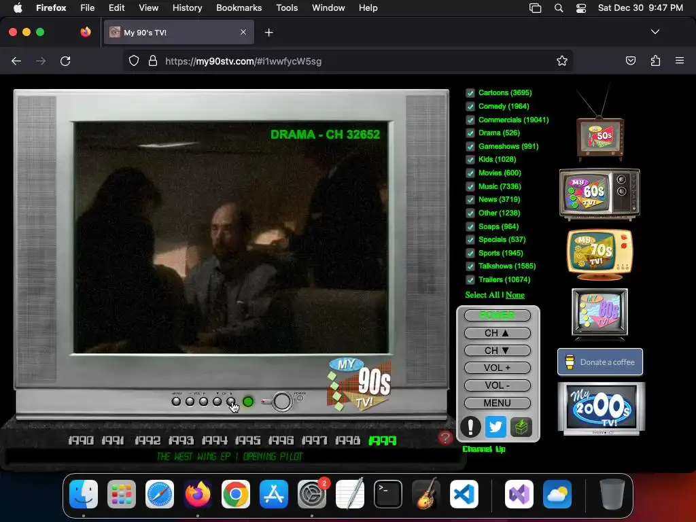Screen dimensions: 696x522
Task: Select year 1990 on the year bar
Action: coord(81,440)
